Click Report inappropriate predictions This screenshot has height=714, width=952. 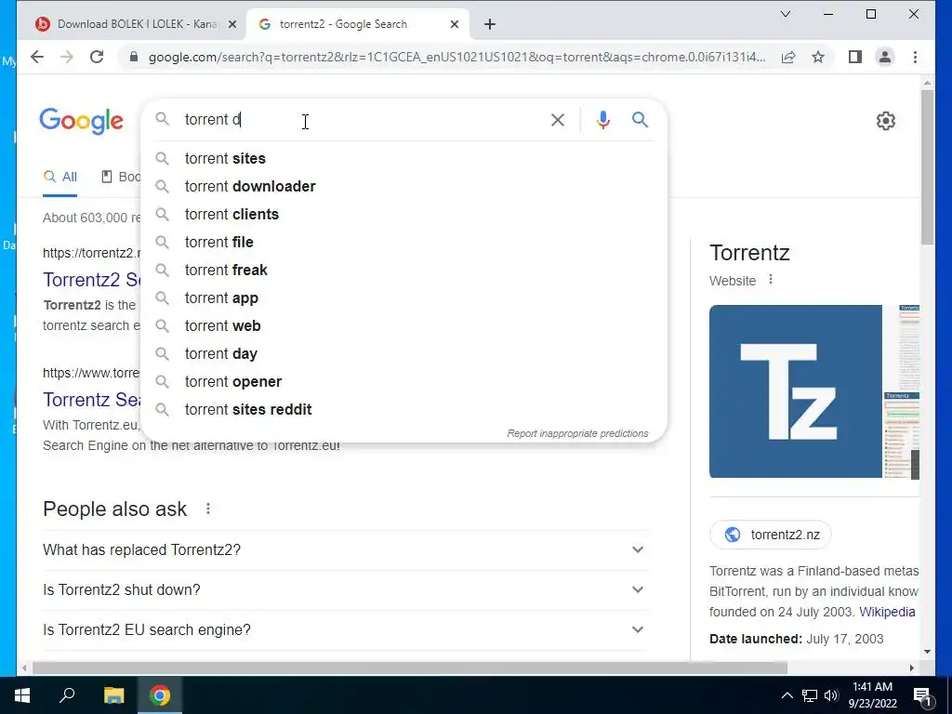coord(577,433)
